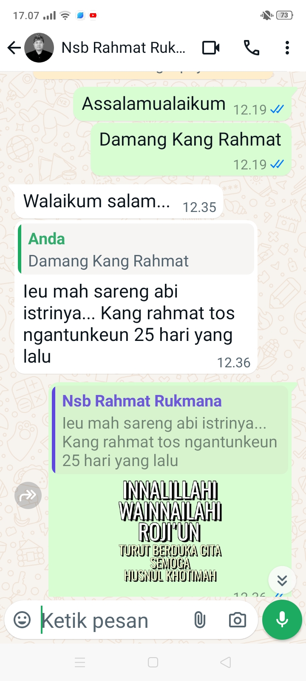Tap the quoted Nsb Rahmat Rukmana message
The image size is (306, 681).
[170, 430]
